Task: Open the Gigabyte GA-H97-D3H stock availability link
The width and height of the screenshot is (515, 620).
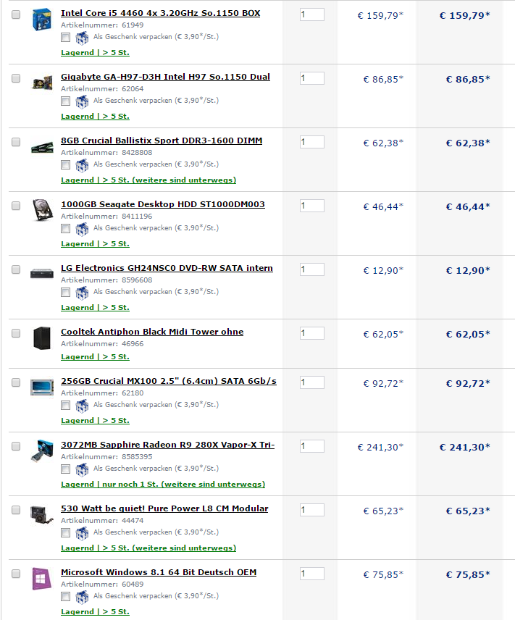Action: (95, 116)
